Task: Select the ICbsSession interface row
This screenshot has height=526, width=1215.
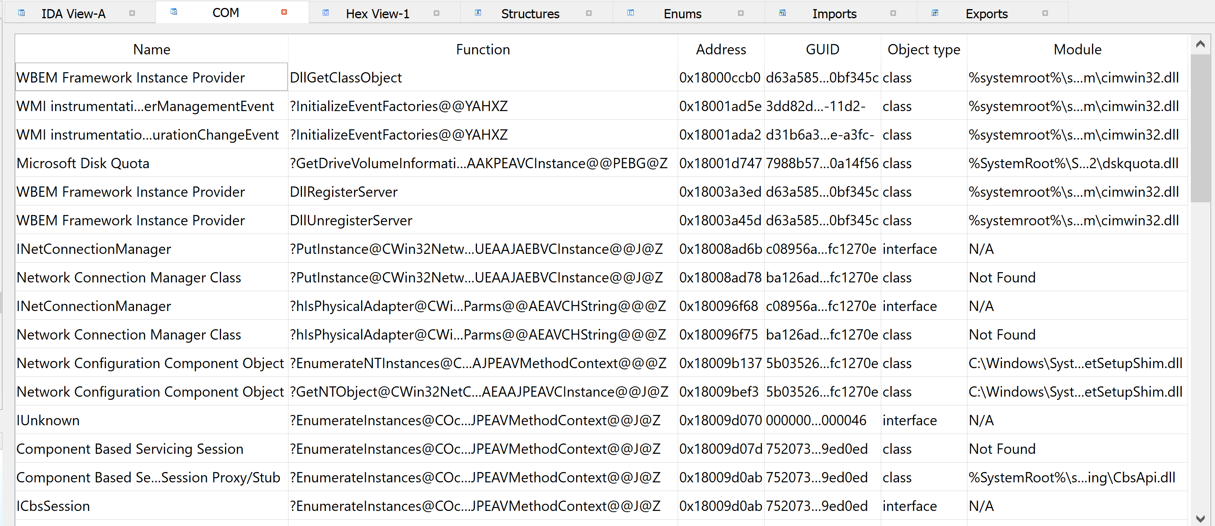Action: click(53, 506)
